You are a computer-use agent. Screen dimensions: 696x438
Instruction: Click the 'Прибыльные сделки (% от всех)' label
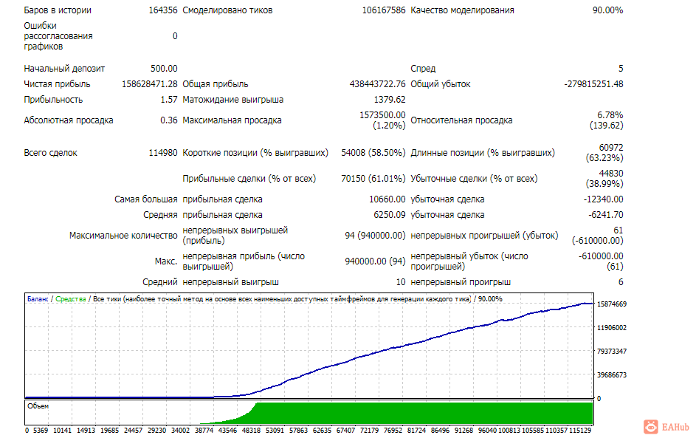click(249, 179)
